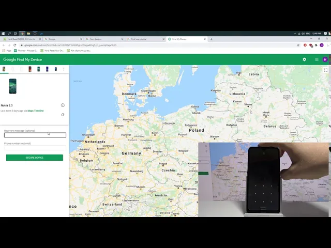Screen dimensions: 331x248
Task: Focus the Recovery message field
Action: [x=35, y=135]
